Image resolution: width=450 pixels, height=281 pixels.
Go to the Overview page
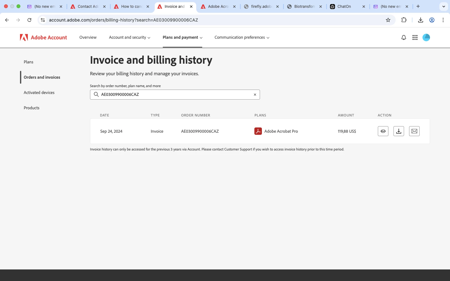88,37
